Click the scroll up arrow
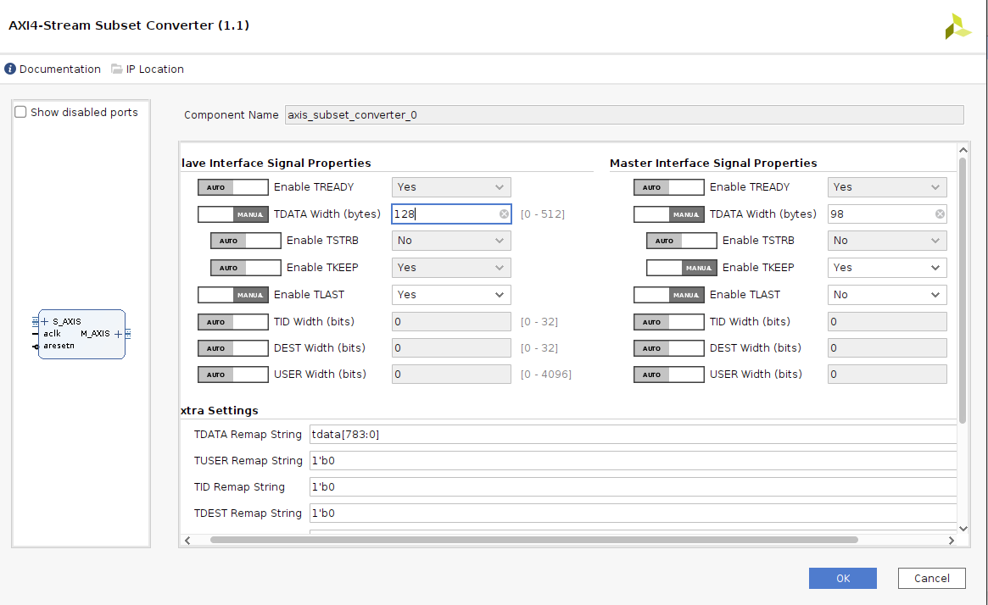This screenshot has height=605, width=988. click(963, 150)
